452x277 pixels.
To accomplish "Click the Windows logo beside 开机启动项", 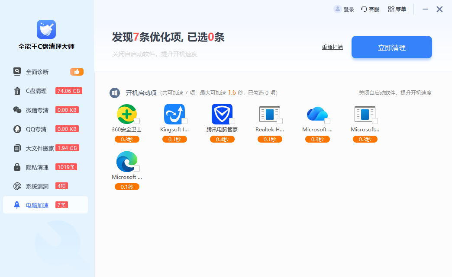I will click(115, 93).
